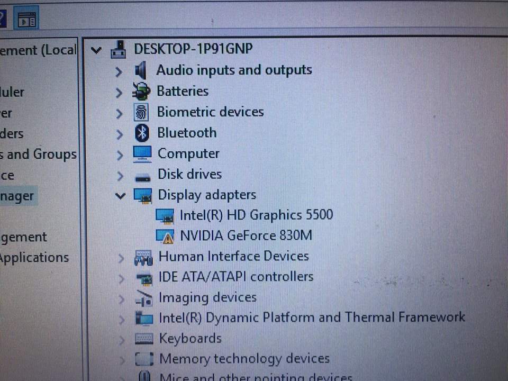
Task: Expand the Biometric devices category
Action: click(119, 113)
